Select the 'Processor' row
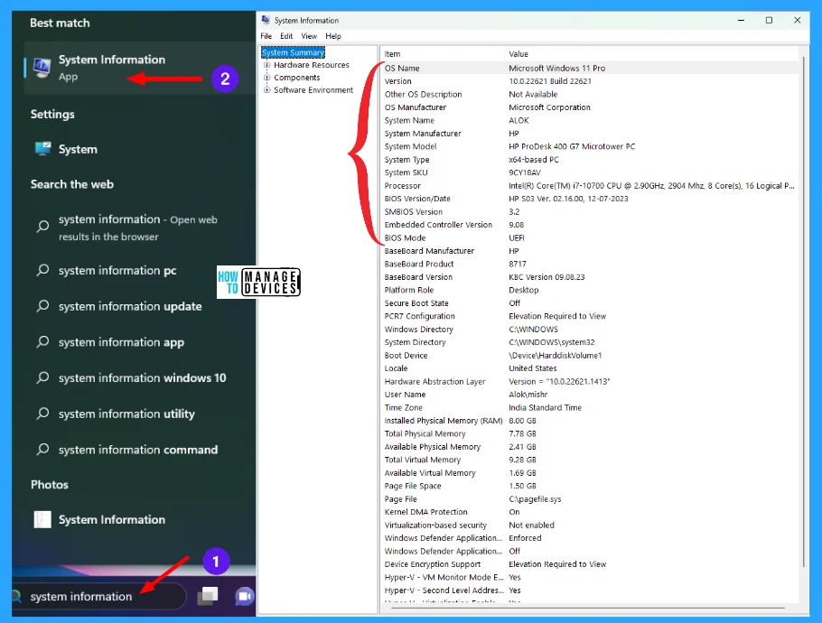Screen dimensions: 822x623 coord(590,185)
